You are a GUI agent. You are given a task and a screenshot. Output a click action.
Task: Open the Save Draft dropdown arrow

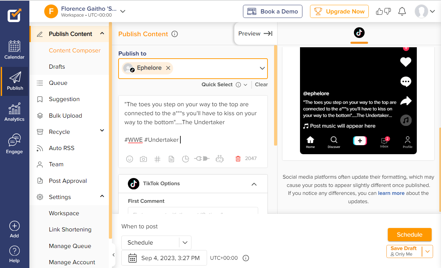click(x=428, y=251)
